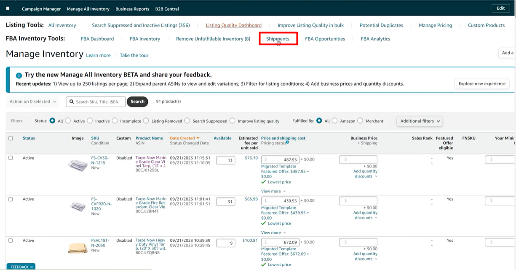Open the Additional filters dropdown
The width and height of the screenshot is (516, 270).
pos(420,121)
